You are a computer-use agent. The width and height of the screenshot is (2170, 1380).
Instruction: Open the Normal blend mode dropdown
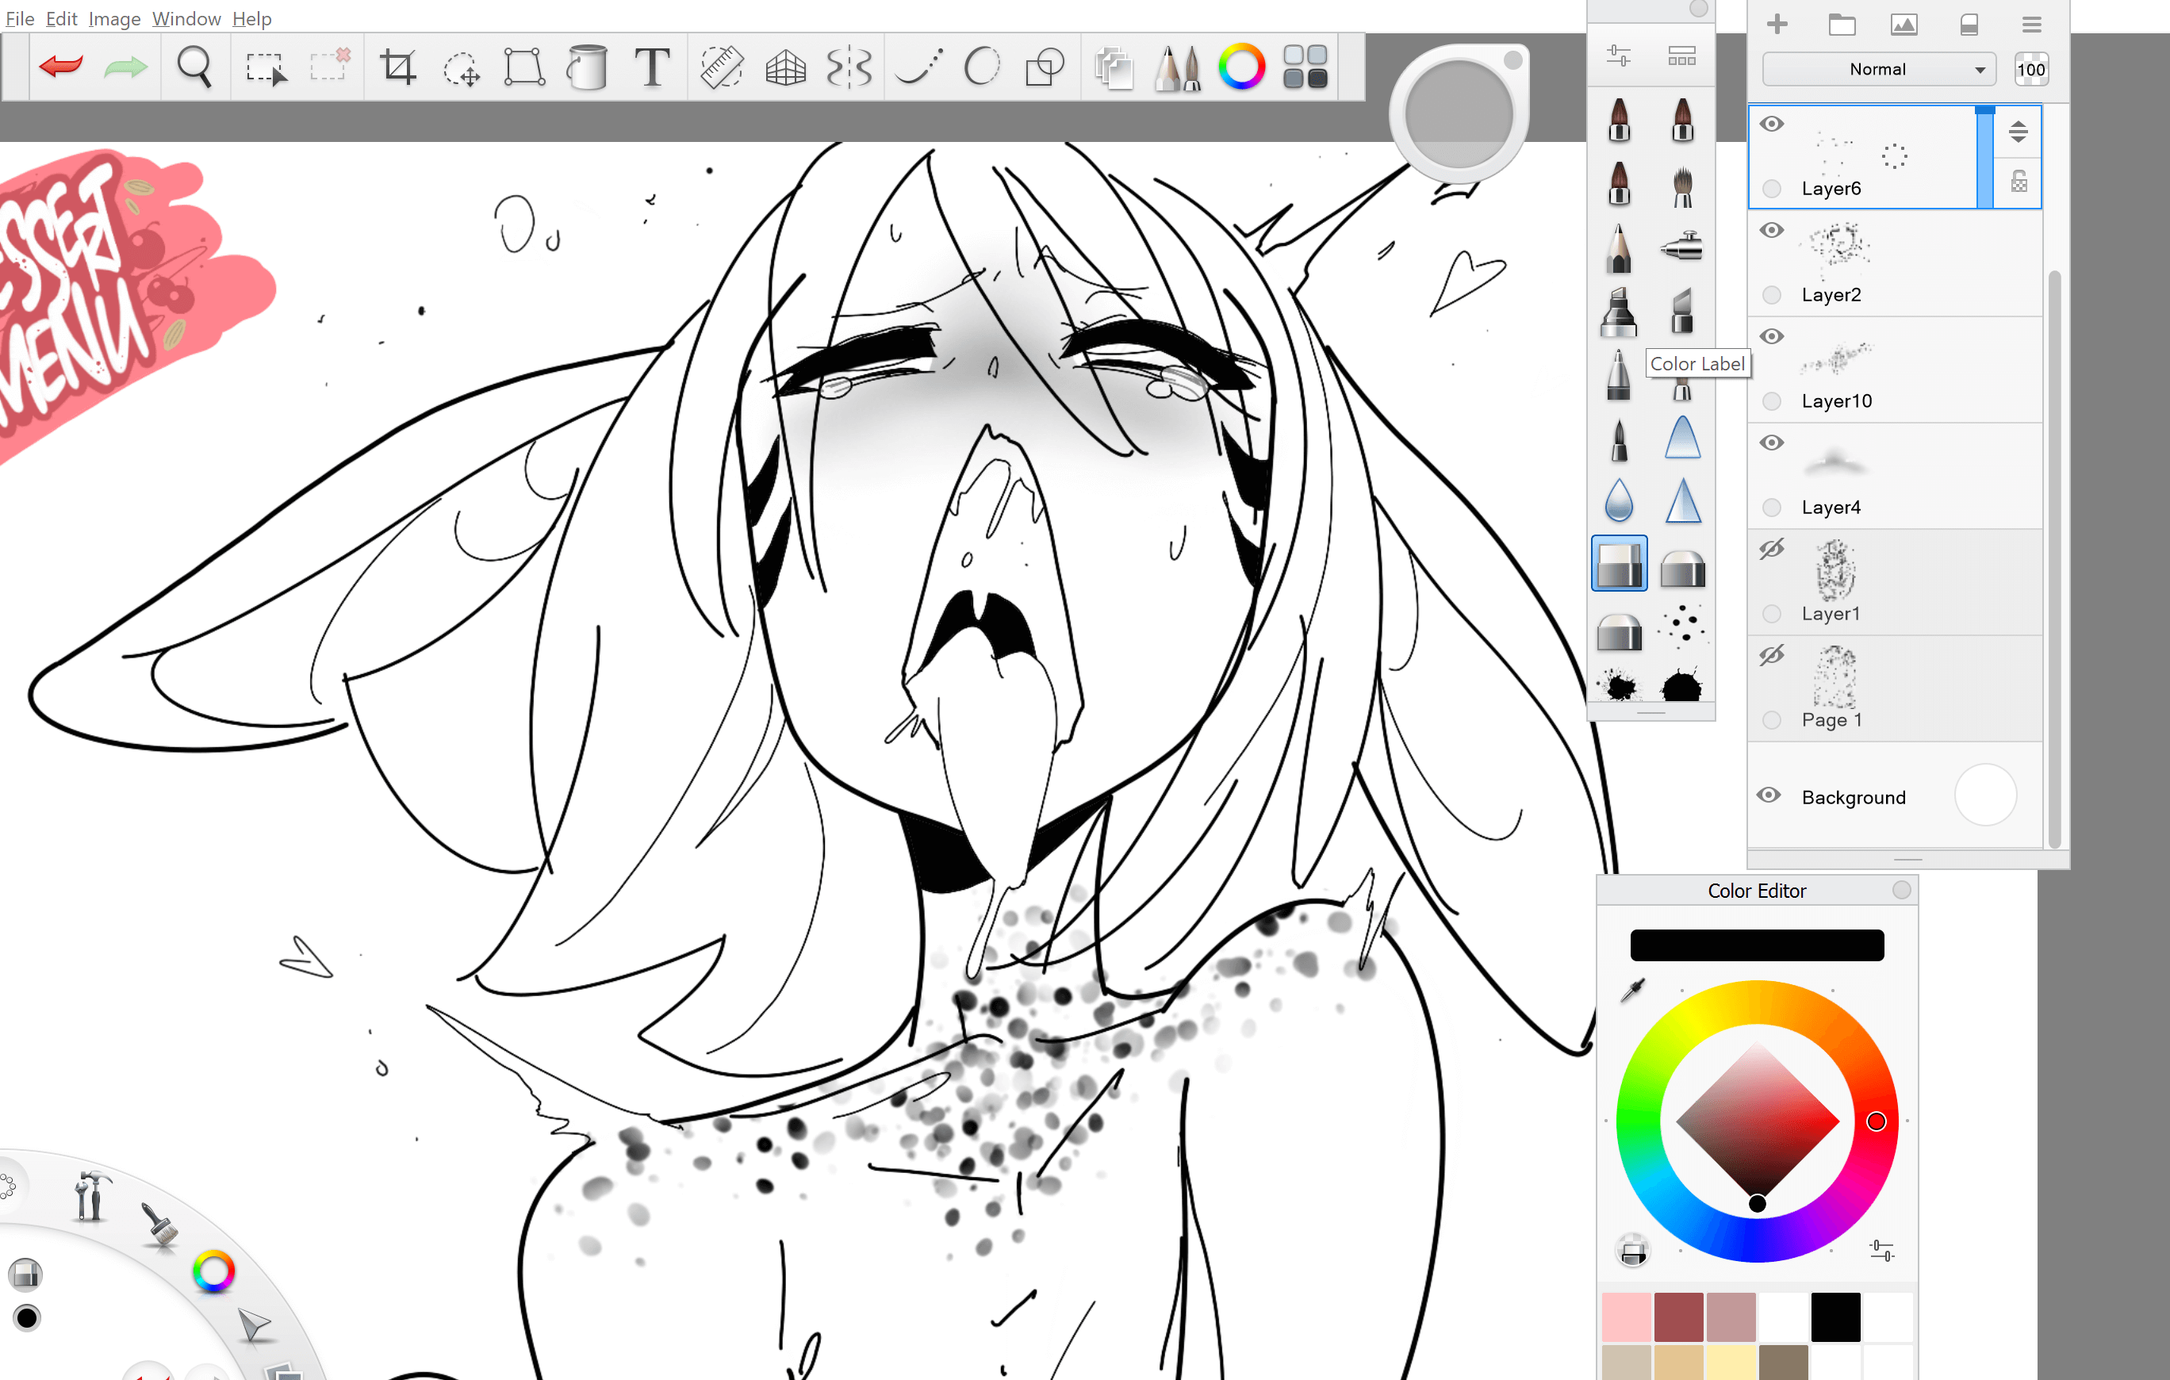coord(1878,70)
